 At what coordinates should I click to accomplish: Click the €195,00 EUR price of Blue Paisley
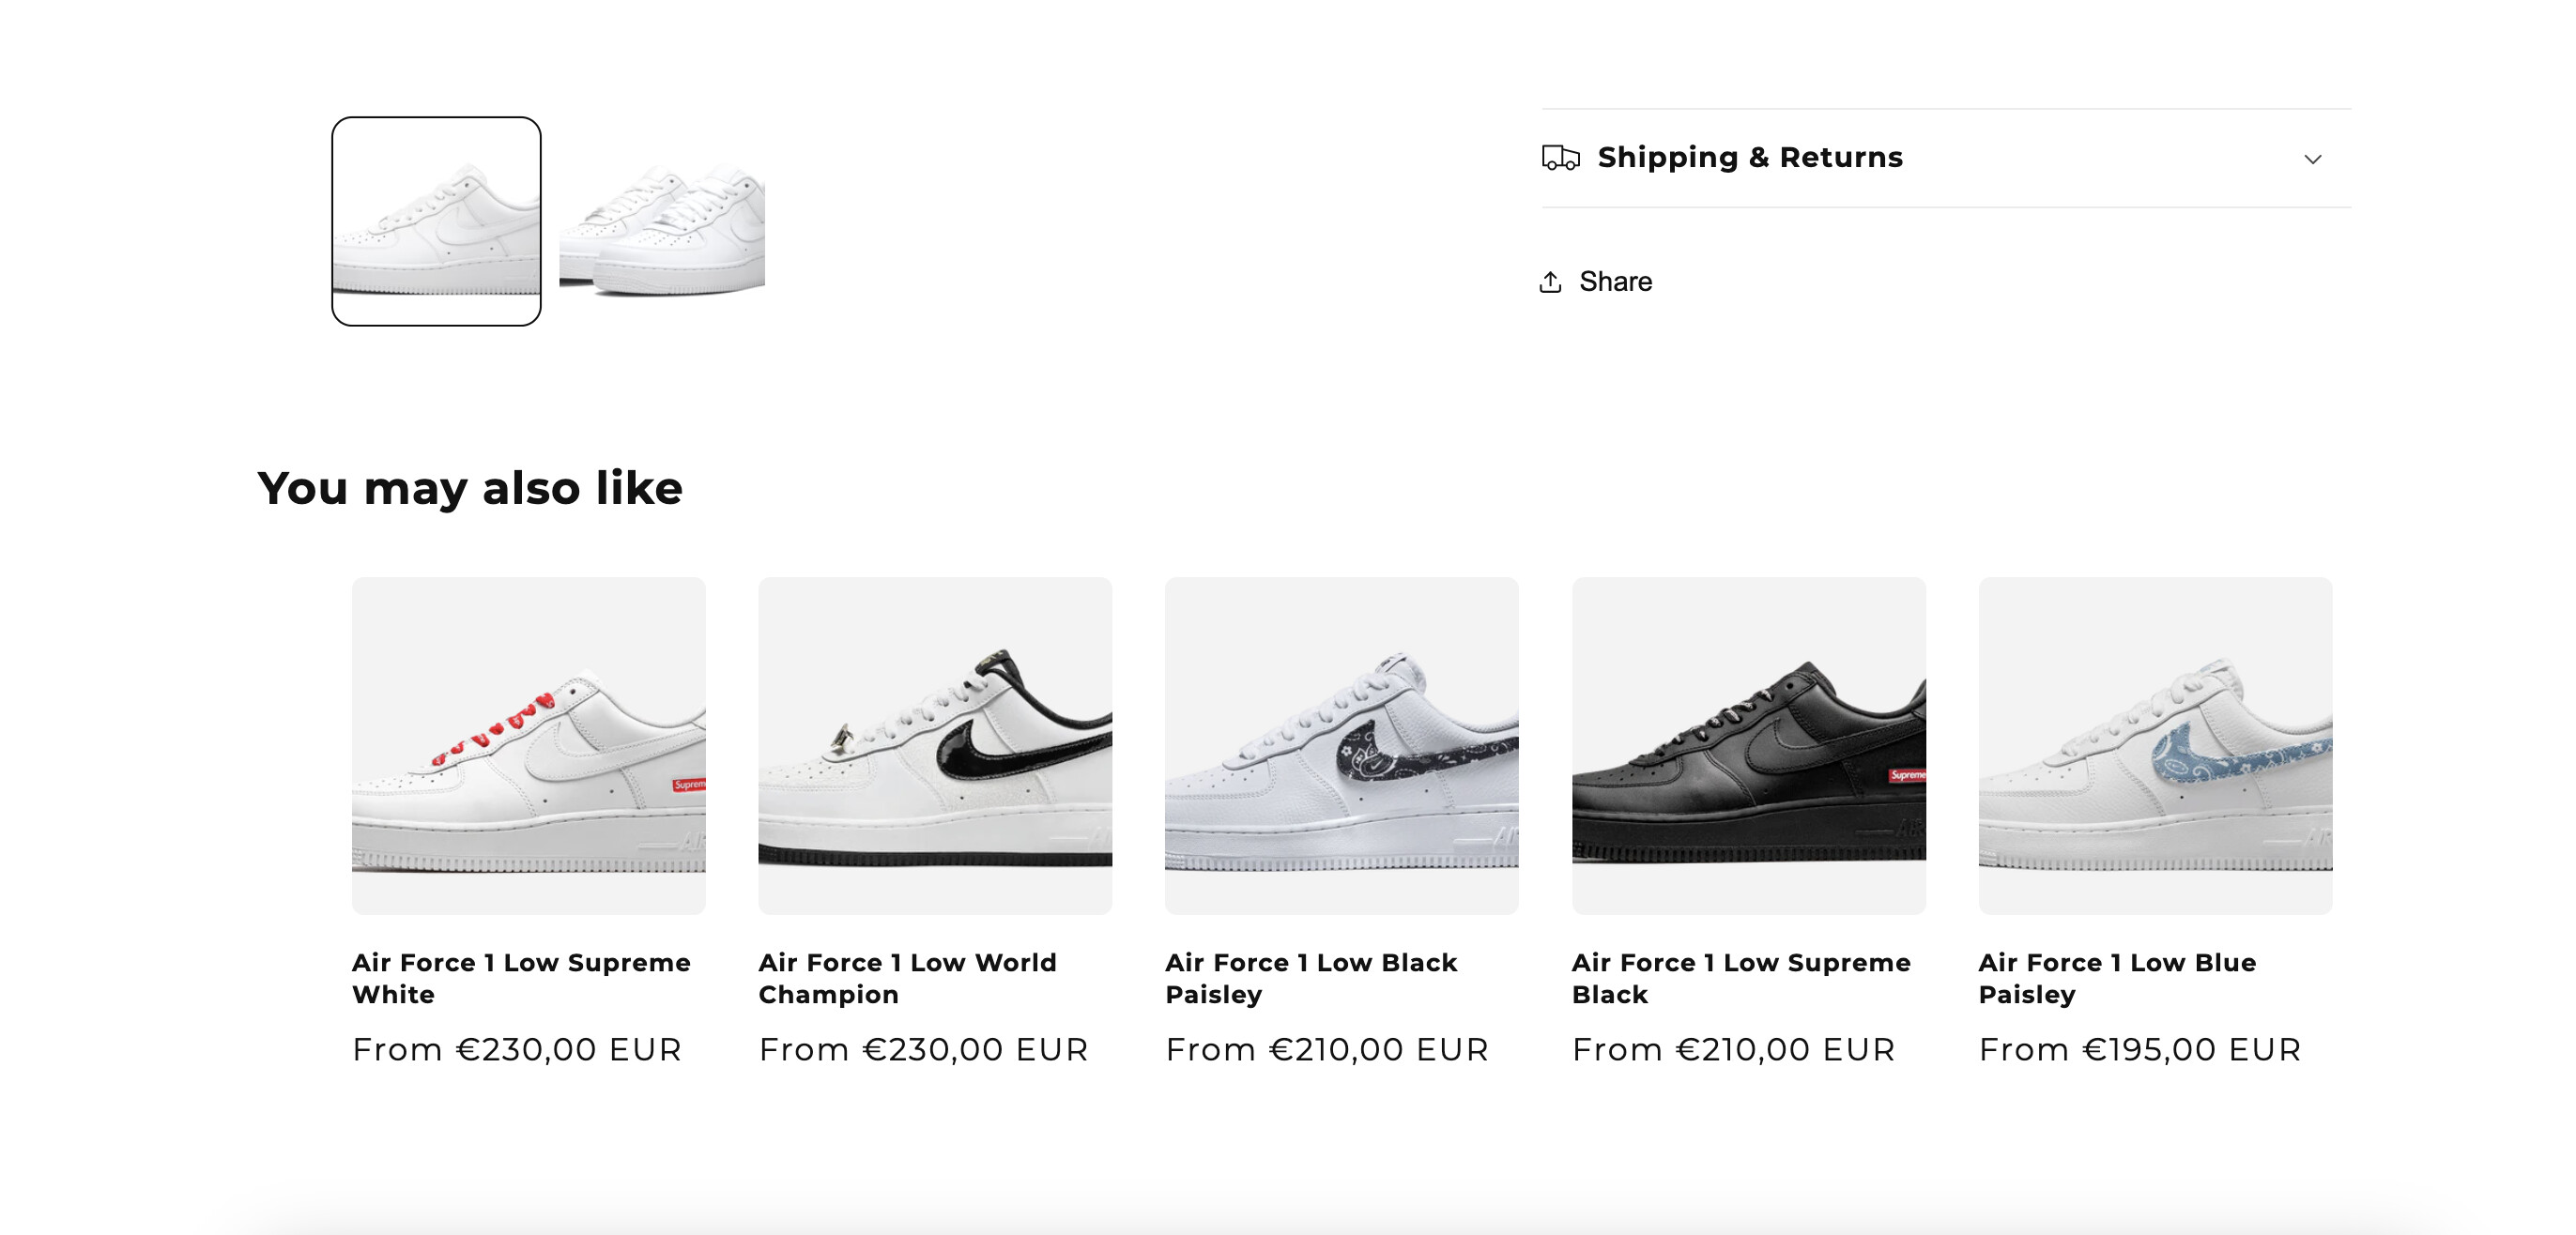[x=2191, y=1049]
